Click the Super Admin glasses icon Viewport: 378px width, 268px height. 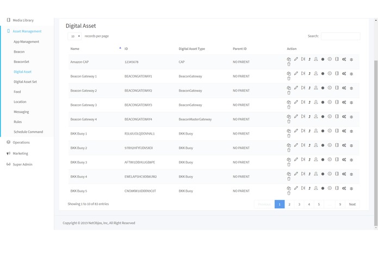tap(9, 164)
